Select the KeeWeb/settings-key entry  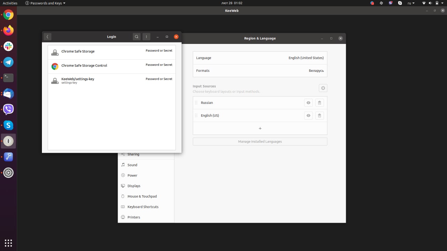112,81
